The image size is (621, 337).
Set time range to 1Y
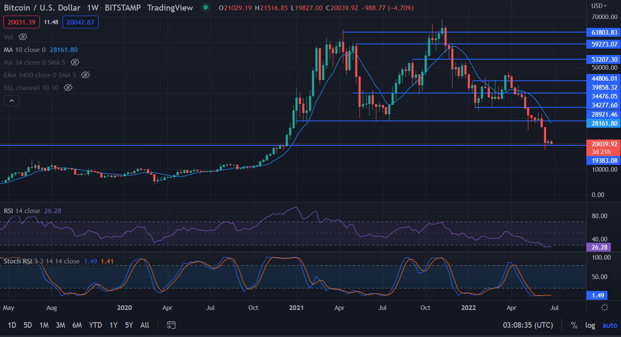pos(113,325)
